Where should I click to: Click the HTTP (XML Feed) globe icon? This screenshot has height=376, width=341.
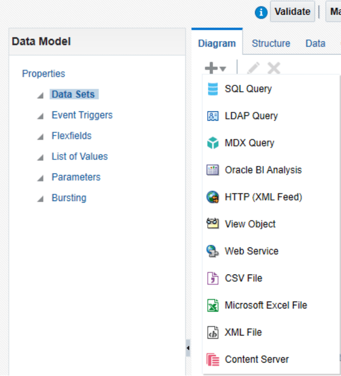click(213, 197)
